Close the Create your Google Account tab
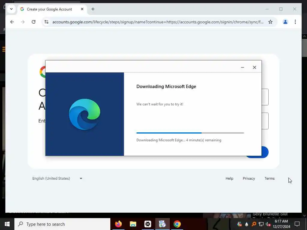This screenshot has width=307, height=230. (82, 9)
